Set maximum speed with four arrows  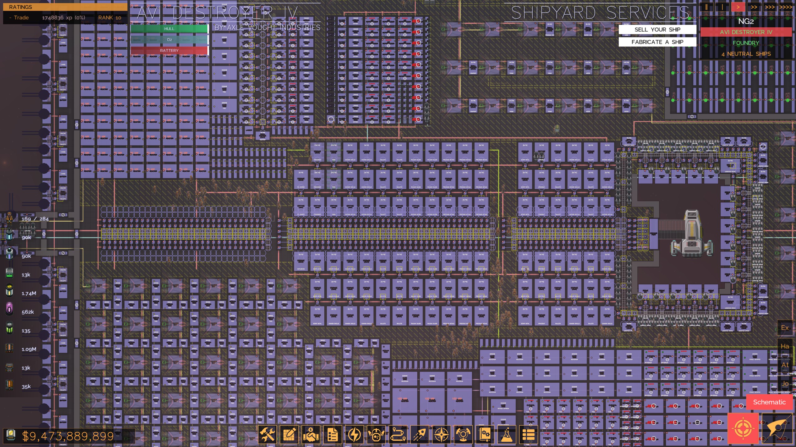tap(786, 7)
